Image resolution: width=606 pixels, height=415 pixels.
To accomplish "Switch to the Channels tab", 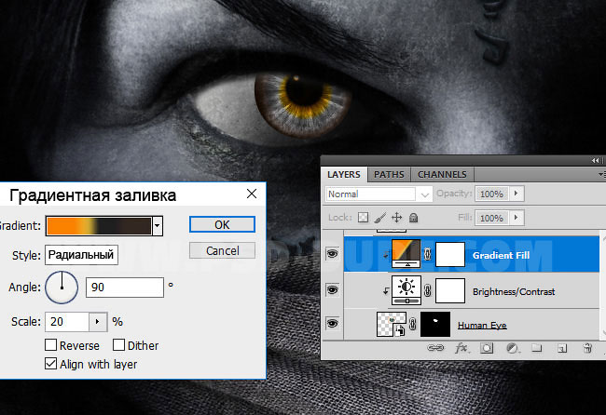I will coord(442,174).
